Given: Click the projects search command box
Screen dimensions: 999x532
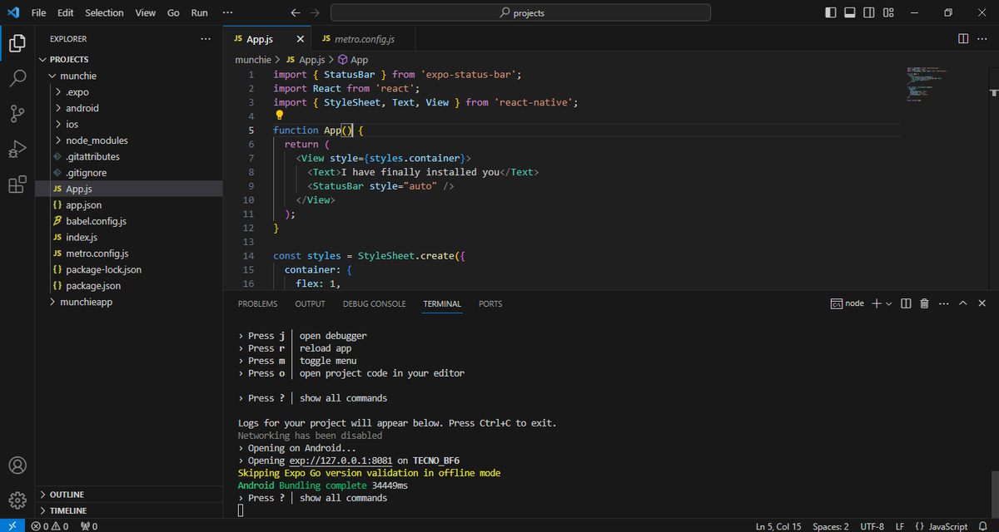Looking at the screenshot, I should [520, 12].
